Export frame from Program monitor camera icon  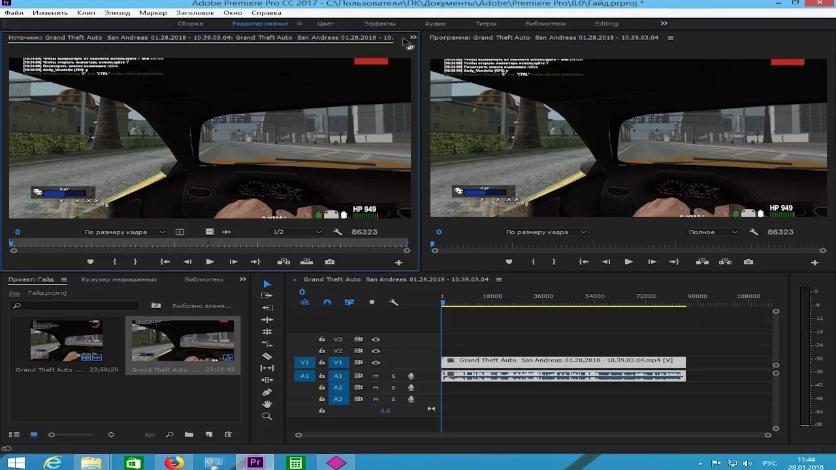[x=748, y=262]
